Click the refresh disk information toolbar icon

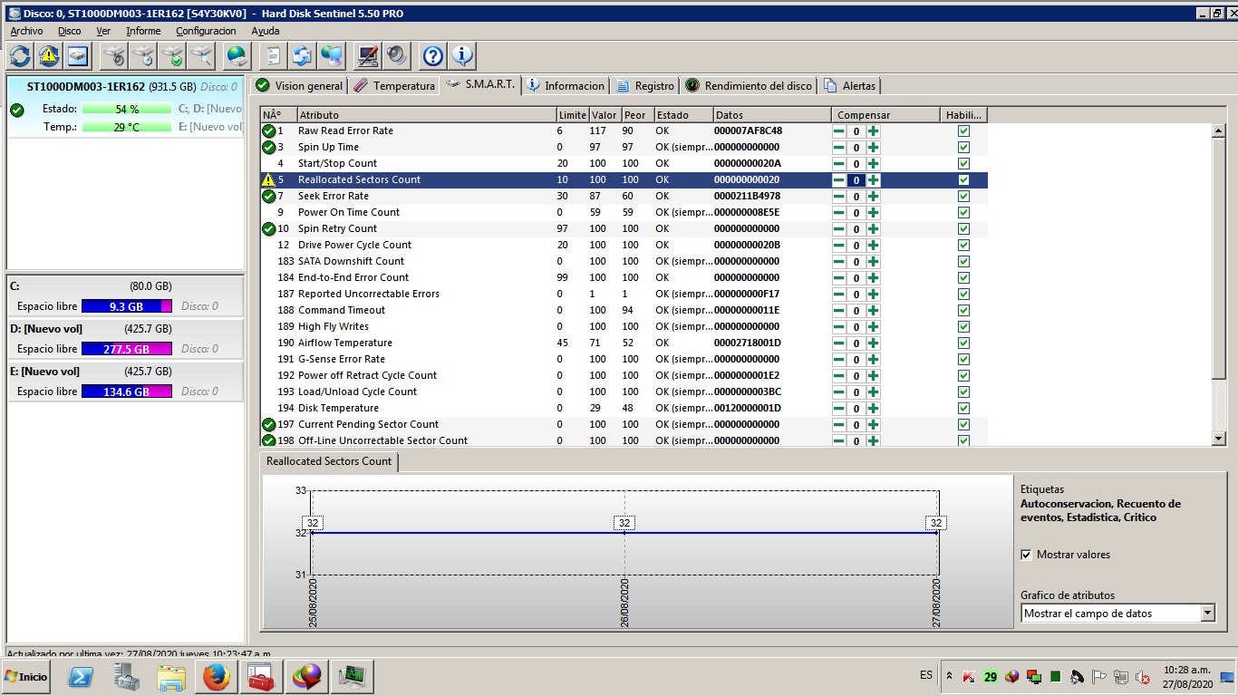pyautogui.click(x=20, y=56)
